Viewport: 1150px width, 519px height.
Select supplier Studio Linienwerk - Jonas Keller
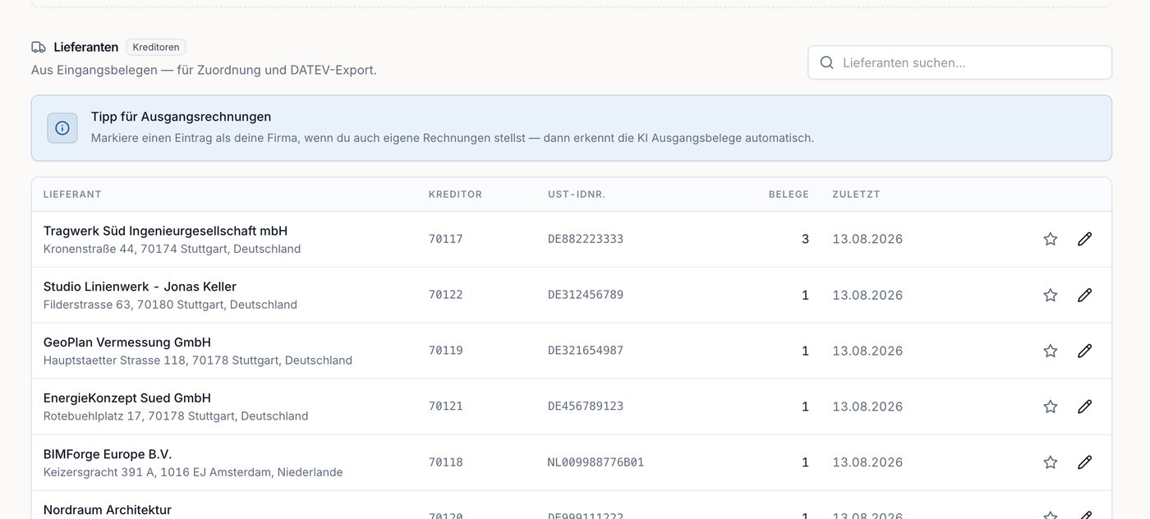click(x=140, y=287)
